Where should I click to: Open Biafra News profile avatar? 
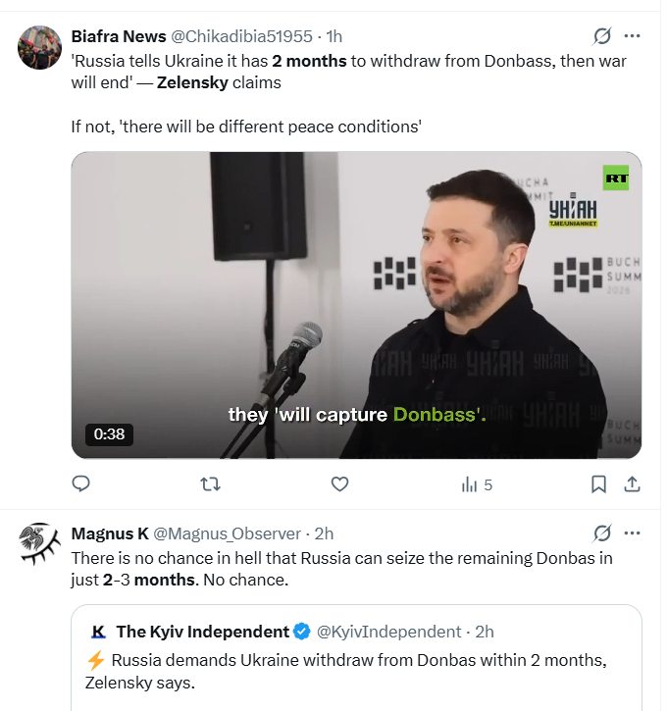40,46
